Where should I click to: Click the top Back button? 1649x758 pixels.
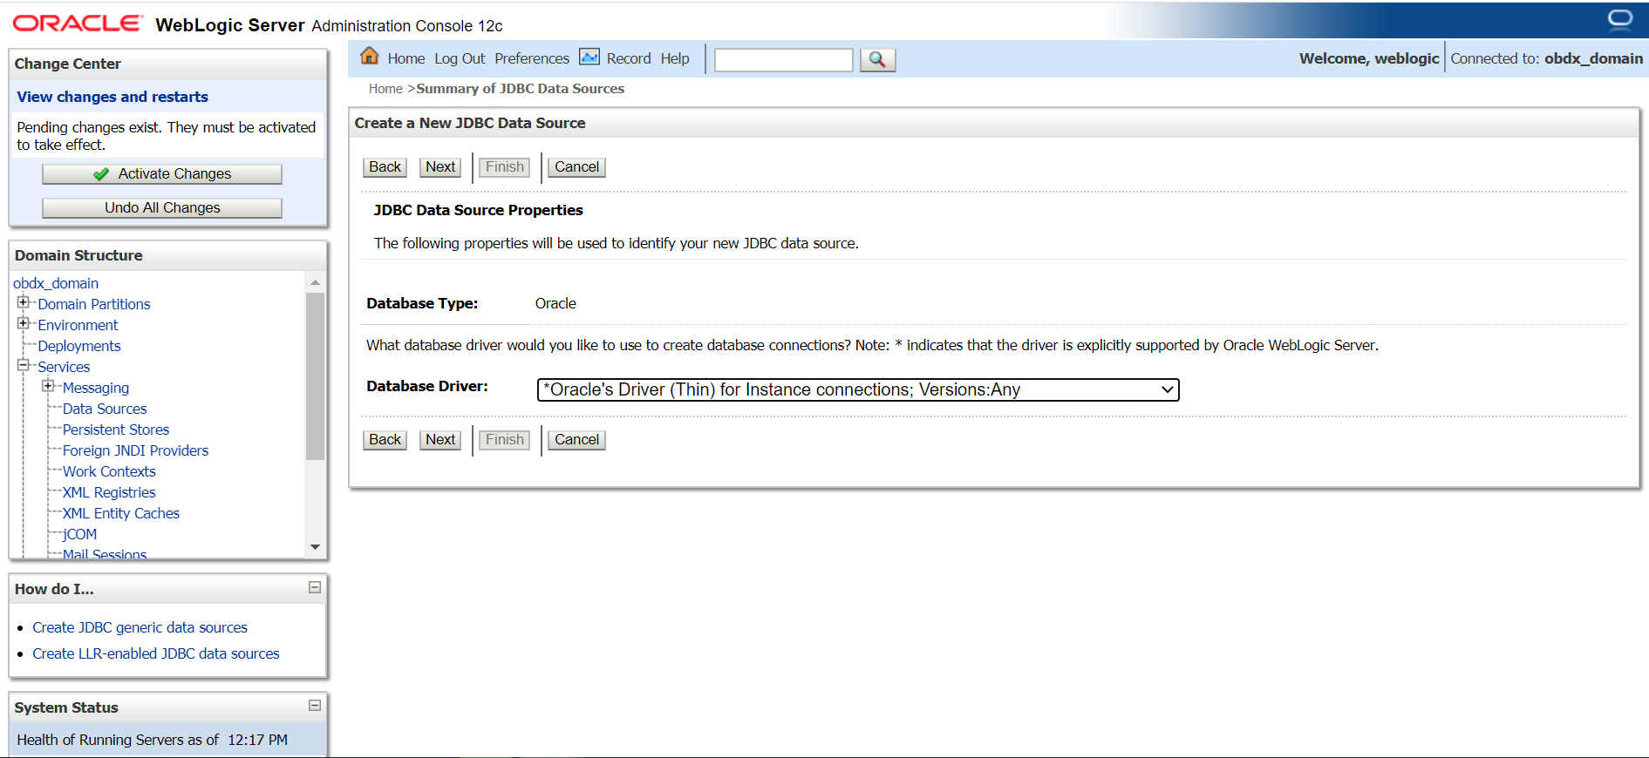[385, 167]
